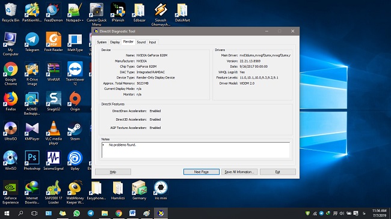This screenshot has width=391, height=219.
Task: Open the Recycle Bin desktop icon
Action: 10,13
